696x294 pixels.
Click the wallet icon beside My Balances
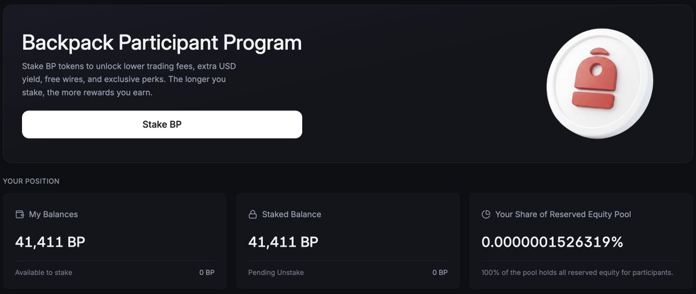[20, 214]
